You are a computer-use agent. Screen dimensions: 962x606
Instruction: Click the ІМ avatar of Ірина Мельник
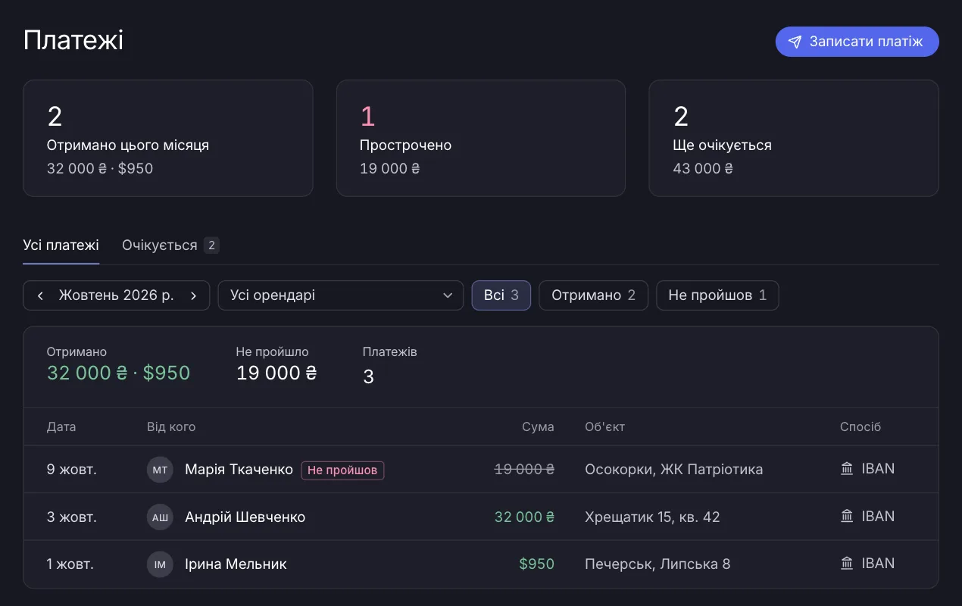[160, 564]
